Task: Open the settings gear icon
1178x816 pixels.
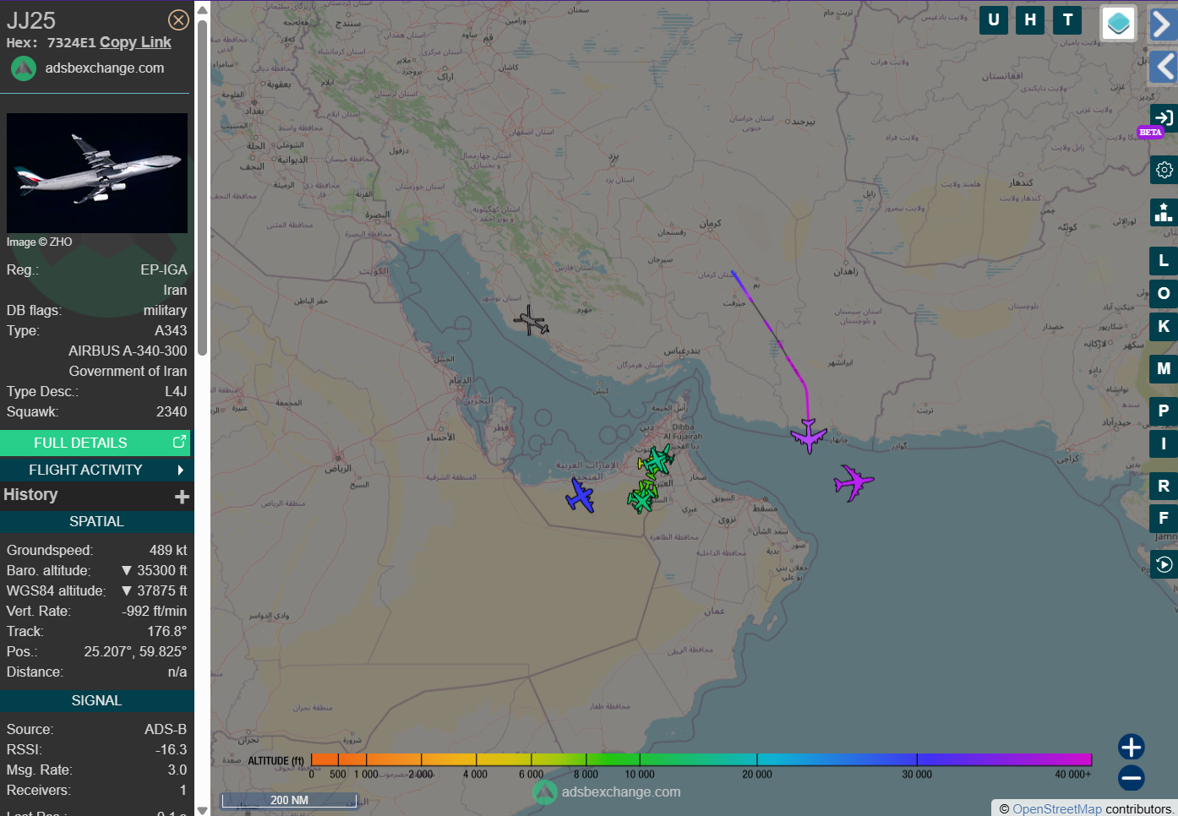Action: point(1164,170)
